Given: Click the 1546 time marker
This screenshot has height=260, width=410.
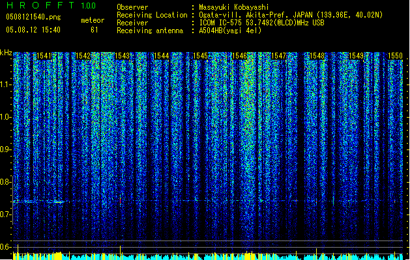Looking at the screenshot, I should point(239,56).
